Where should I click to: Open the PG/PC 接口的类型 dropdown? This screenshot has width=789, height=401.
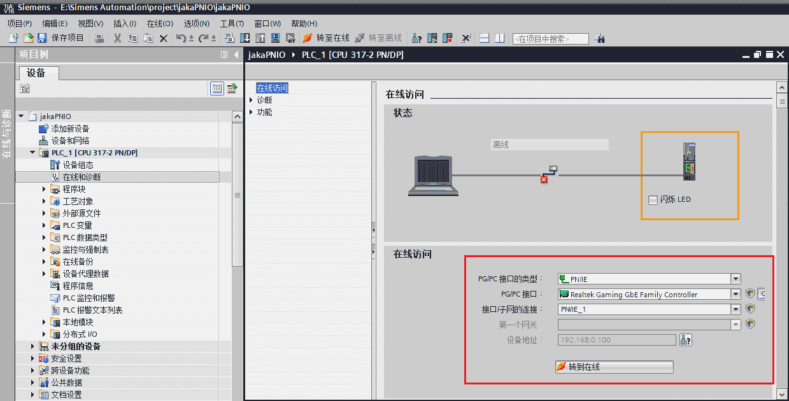(736, 279)
